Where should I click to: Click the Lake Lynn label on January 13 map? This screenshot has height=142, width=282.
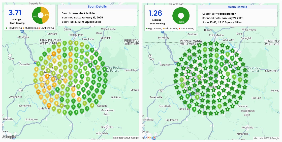(88, 39)
